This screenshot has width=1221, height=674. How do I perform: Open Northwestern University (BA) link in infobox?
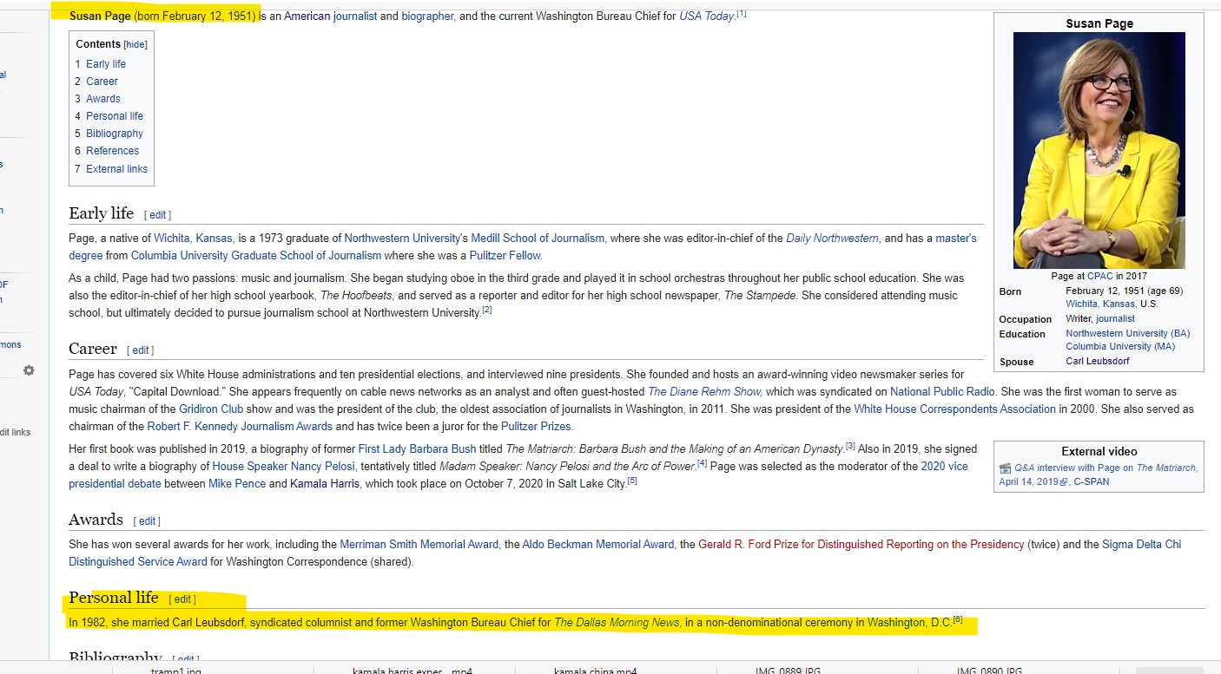[x=1127, y=334]
